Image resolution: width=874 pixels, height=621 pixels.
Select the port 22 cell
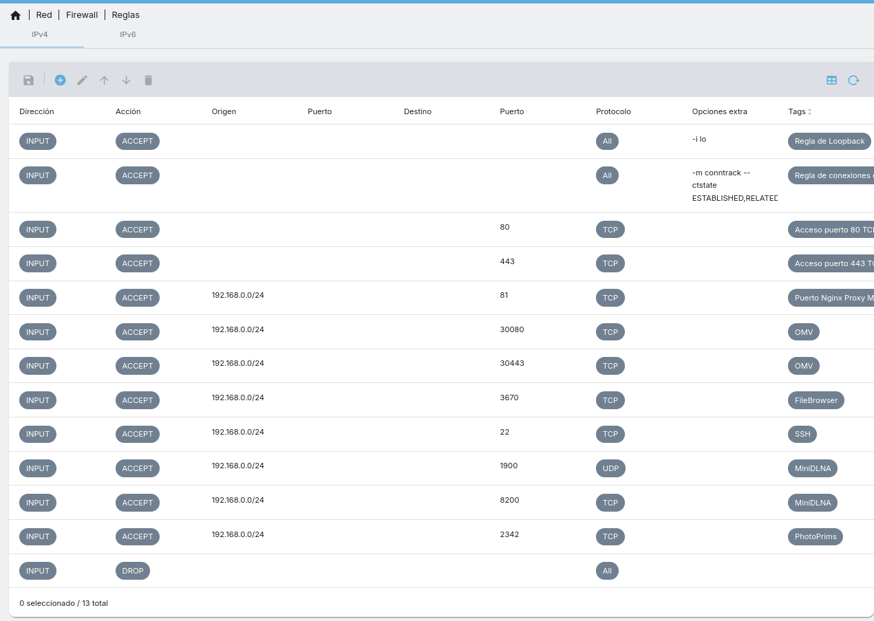point(504,432)
